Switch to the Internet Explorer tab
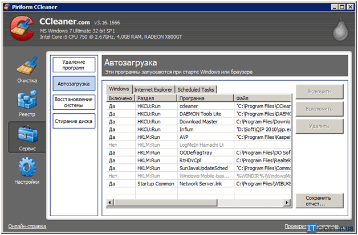 [153, 89]
